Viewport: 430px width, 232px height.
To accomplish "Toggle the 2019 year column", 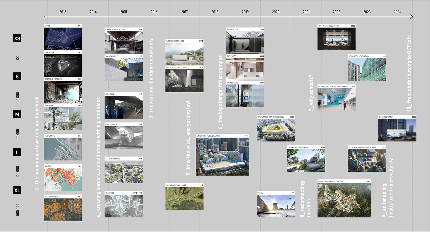I will 245,12.
